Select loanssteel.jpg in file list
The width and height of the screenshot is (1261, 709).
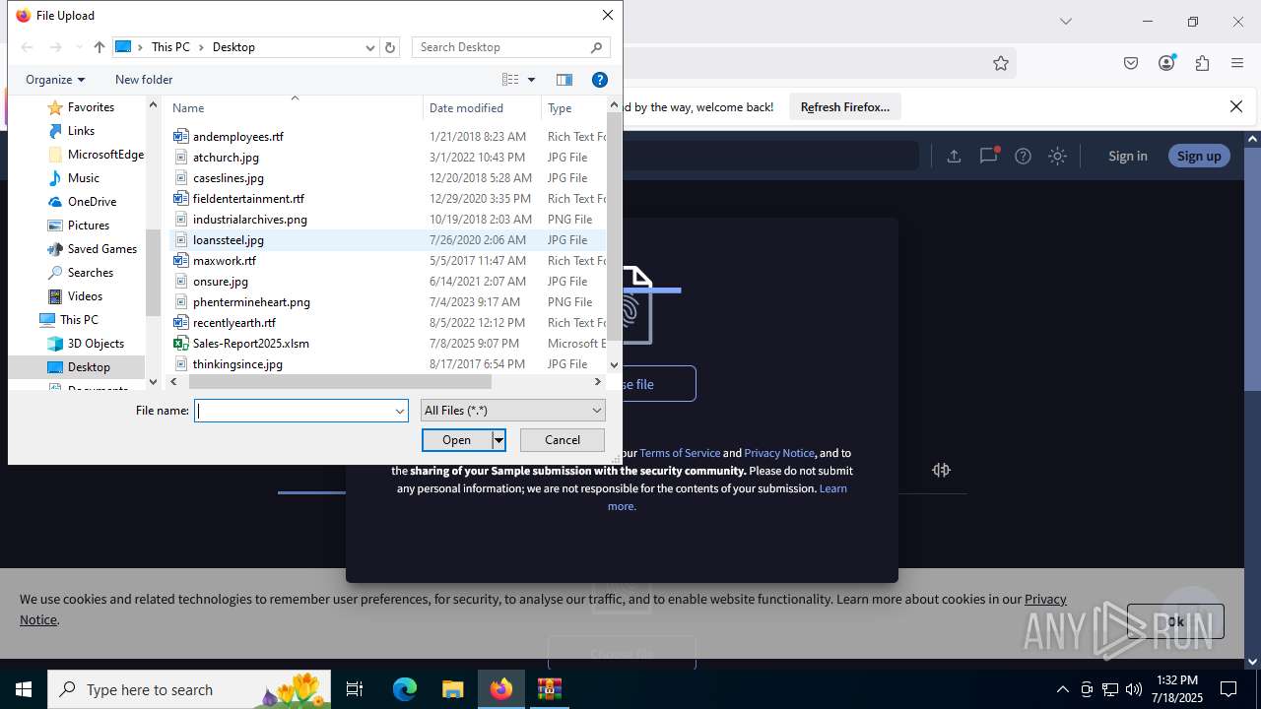229,240
